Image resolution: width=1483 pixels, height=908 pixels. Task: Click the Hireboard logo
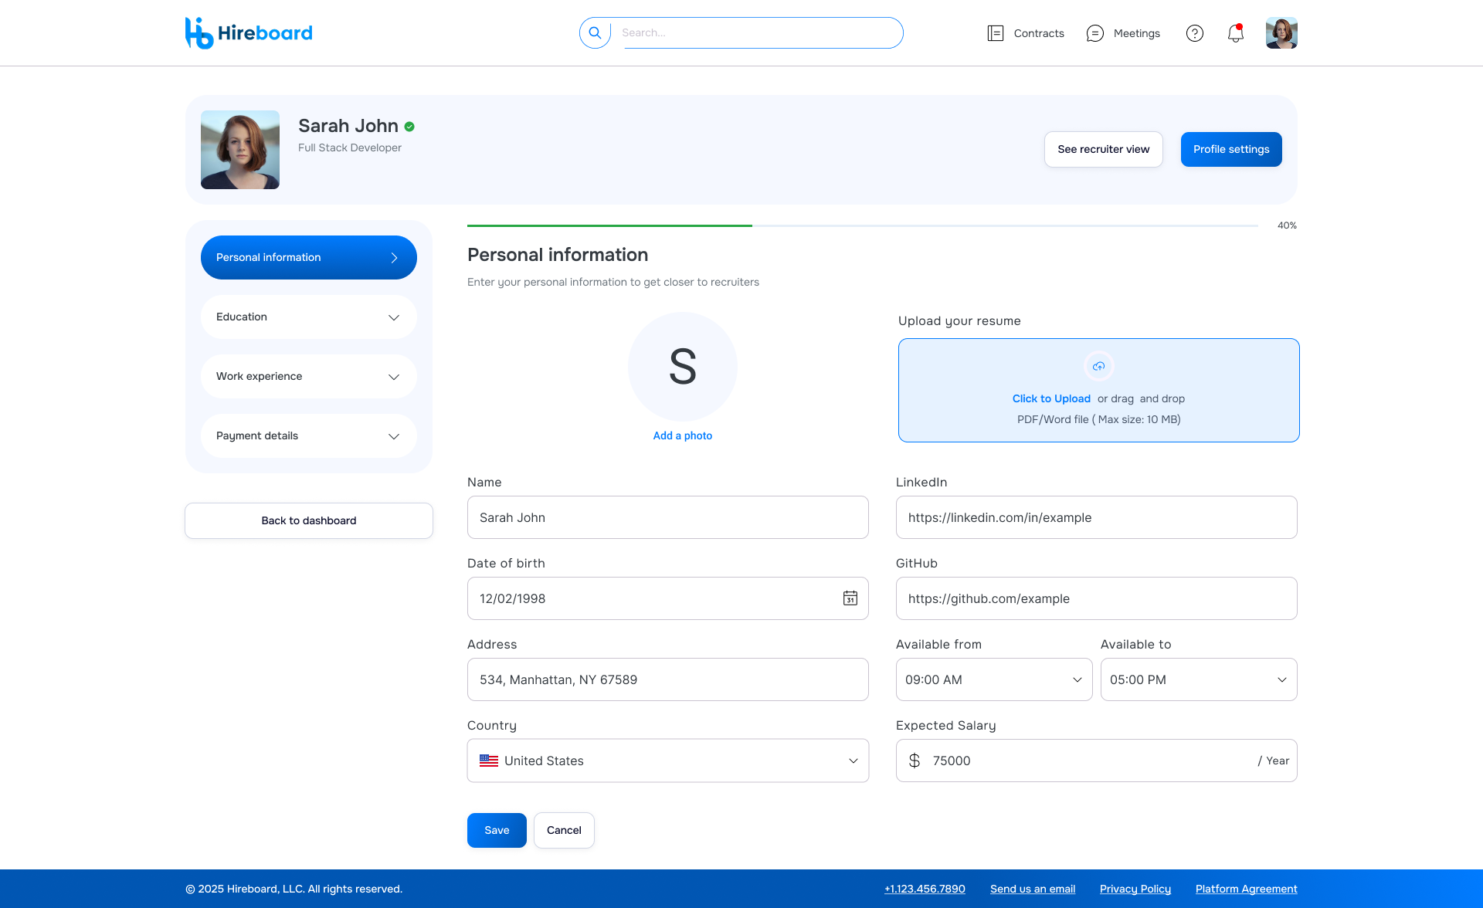(x=249, y=33)
